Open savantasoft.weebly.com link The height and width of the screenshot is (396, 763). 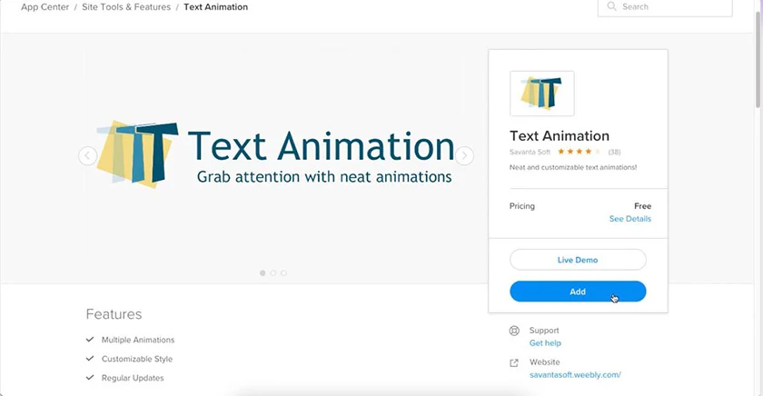575,375
